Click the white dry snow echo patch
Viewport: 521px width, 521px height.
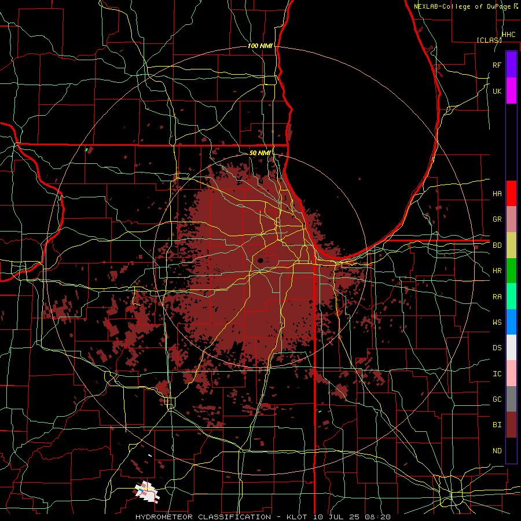click(x=148, y=491)
